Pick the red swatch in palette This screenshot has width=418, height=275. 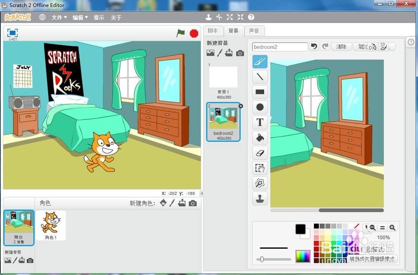[316, 243]
